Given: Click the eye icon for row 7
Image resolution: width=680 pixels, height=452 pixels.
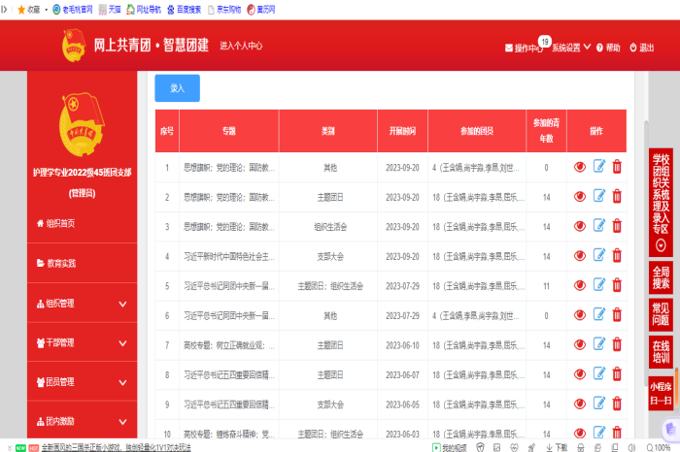Looking at the screenshot, I should click(580, 345).
